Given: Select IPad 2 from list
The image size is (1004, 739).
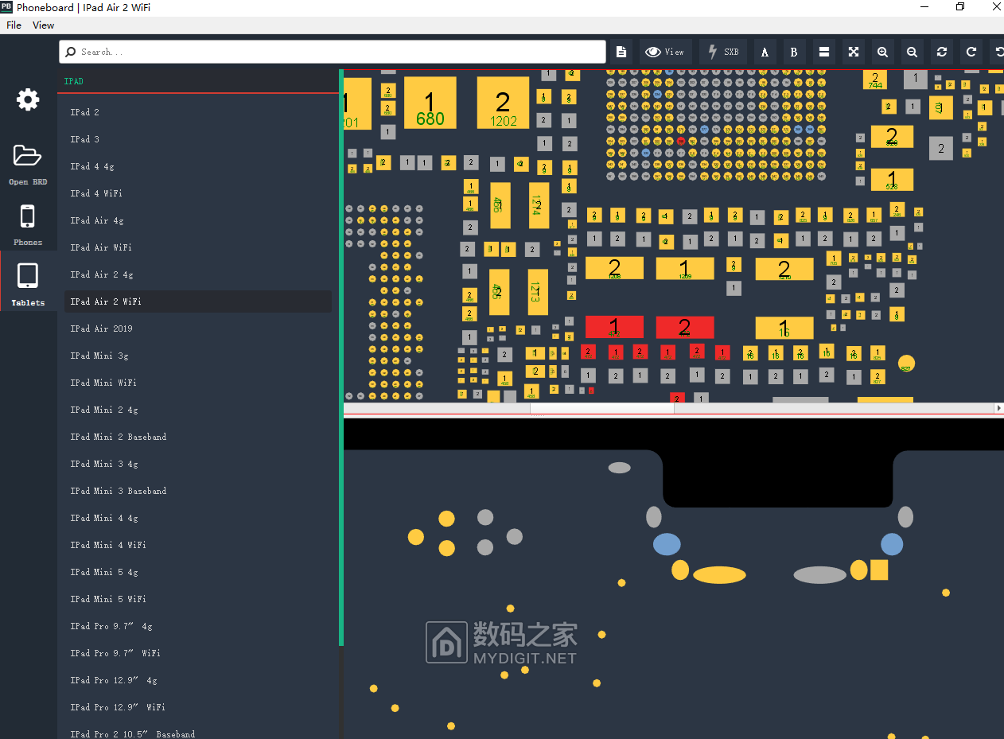Looking at the screenshot, I should pyautogui.click(x=198, y=112).
